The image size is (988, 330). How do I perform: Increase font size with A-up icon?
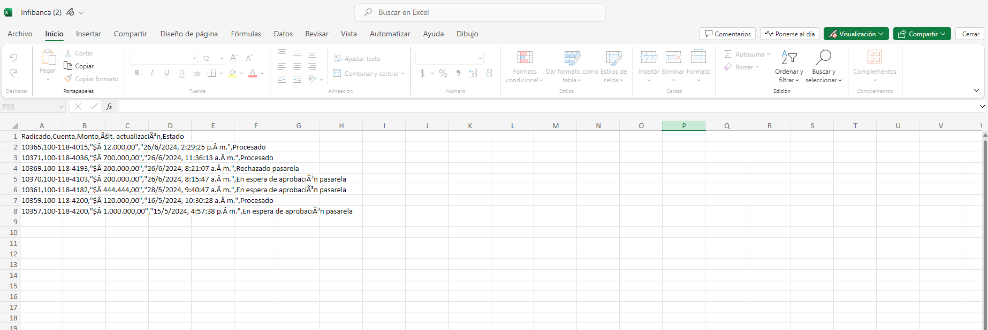click(x=234, y=58)
